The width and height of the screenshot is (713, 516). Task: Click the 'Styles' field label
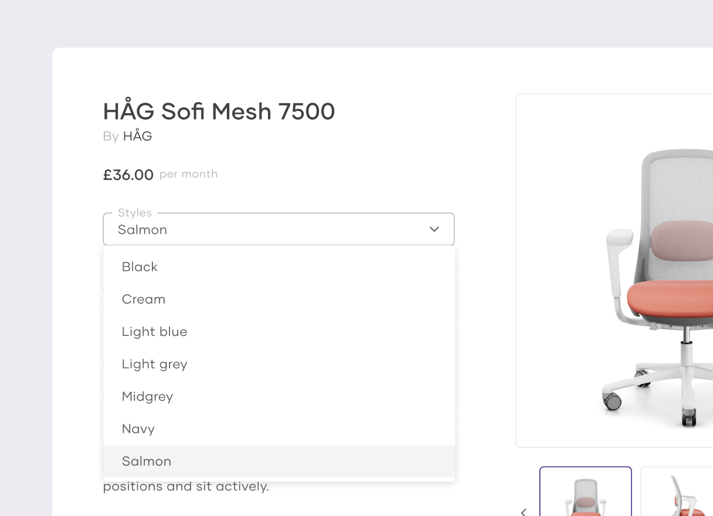click(134, 213)
